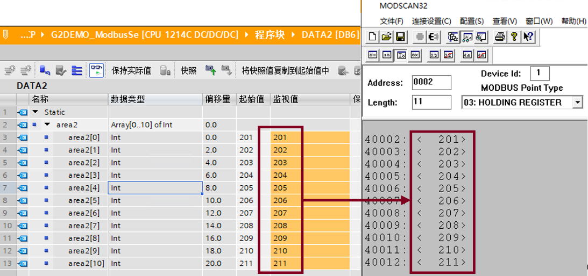This screenshot has width=588, height=276.
Task: Click the arrow-question context help icon
Action: pos(528,37)
